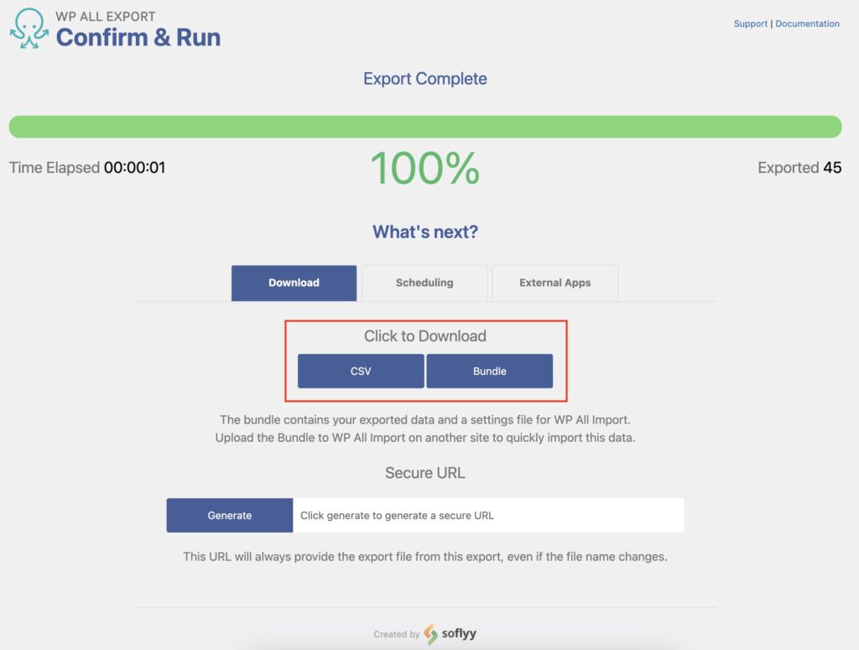Viewport: 859px width, 650px height.
Task: Click the Confirm & Run page title
Action: pos(137,37)
